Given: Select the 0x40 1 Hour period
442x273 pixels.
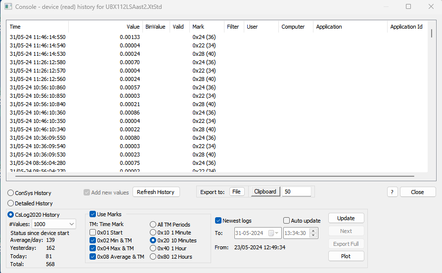Looking at the screenshot, I should 153,248.
